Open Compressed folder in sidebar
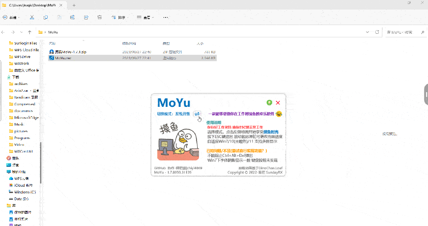The image size is (428, 226). (22, 104)
